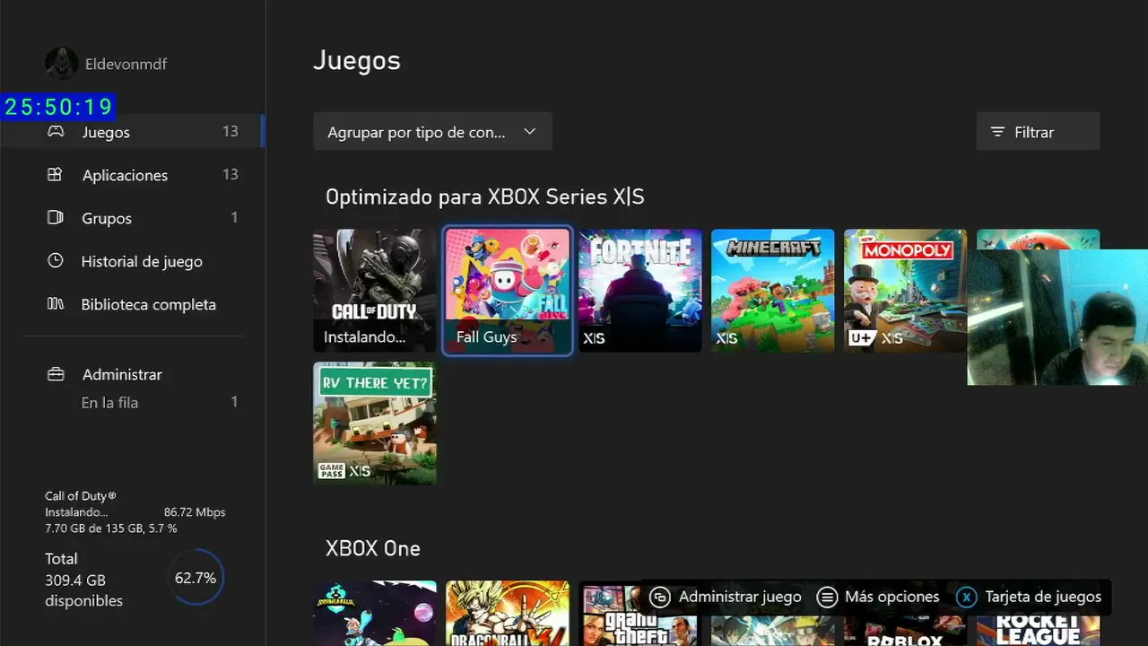Viewport: 1148px width, 646px height.
Task: Click the Call of Duty® download status name
Action: [x=81, y=496]
